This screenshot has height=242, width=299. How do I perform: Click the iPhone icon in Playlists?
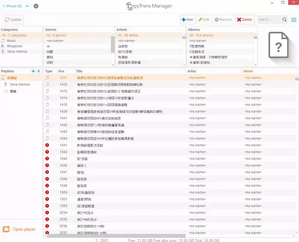click(x=3, y=78)
